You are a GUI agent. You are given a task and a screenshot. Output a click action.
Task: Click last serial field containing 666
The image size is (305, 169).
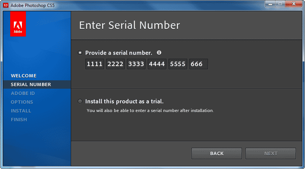(198, 64)
